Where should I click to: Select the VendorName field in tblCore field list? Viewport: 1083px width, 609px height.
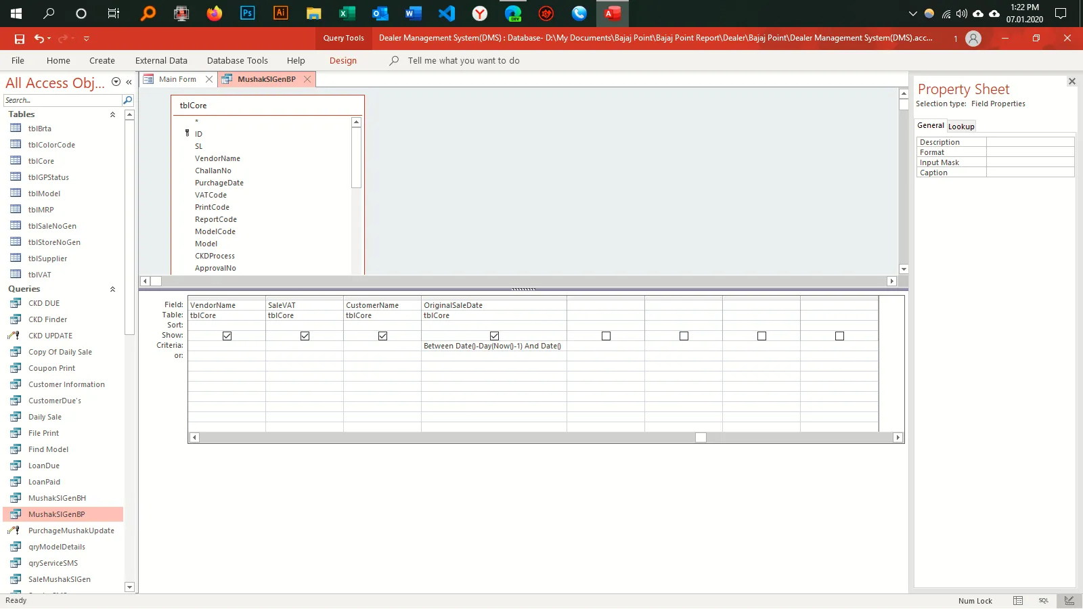(x=217, y=158)
